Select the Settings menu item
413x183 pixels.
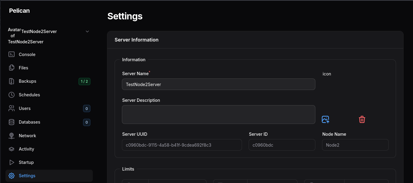click(49, 176)
